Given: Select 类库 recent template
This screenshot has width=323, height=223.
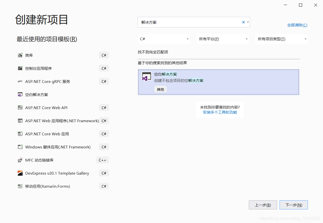Looking at the screenshot, I should pos(63,55).
